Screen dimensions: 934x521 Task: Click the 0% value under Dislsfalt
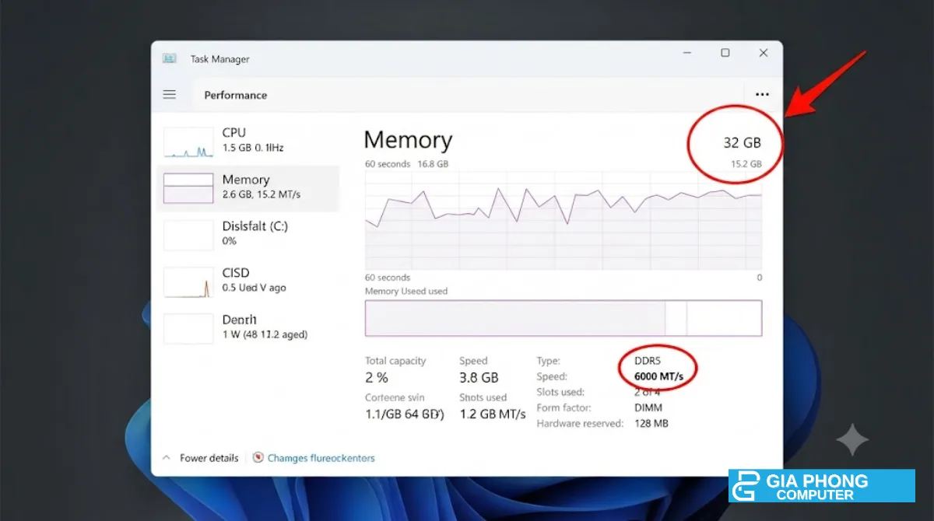click(230, 241)
